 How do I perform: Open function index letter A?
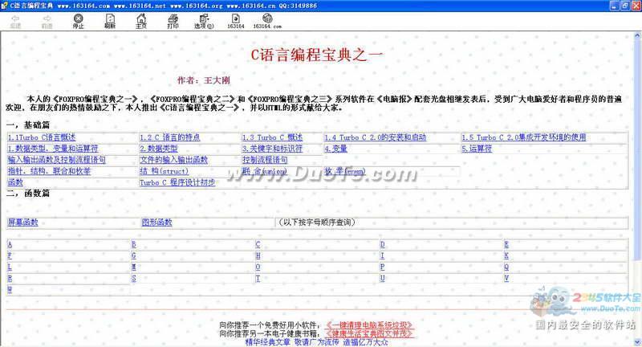tap(10, 244)
